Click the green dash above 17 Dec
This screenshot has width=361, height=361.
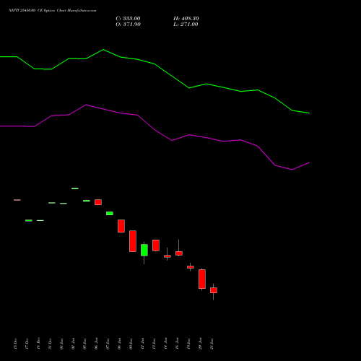coord(29,220)
